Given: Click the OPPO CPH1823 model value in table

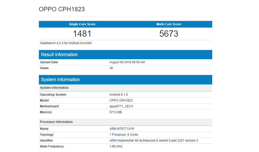Looking at the screenshot, I should click(121, 100).
